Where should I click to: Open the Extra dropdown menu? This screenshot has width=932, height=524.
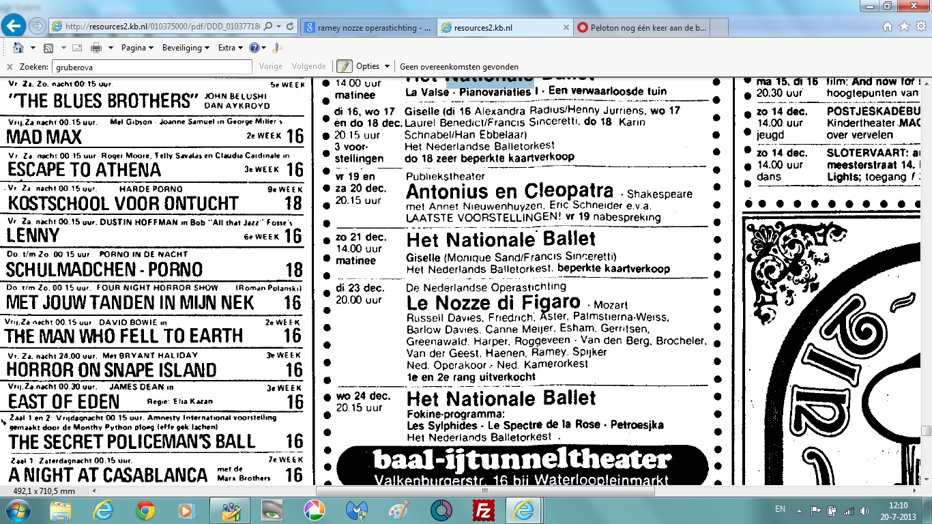230,48
